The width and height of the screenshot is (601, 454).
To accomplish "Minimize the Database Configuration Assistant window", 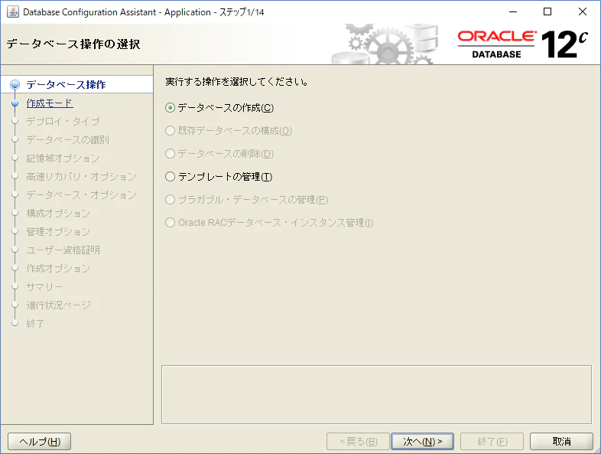I will point(513,12).
